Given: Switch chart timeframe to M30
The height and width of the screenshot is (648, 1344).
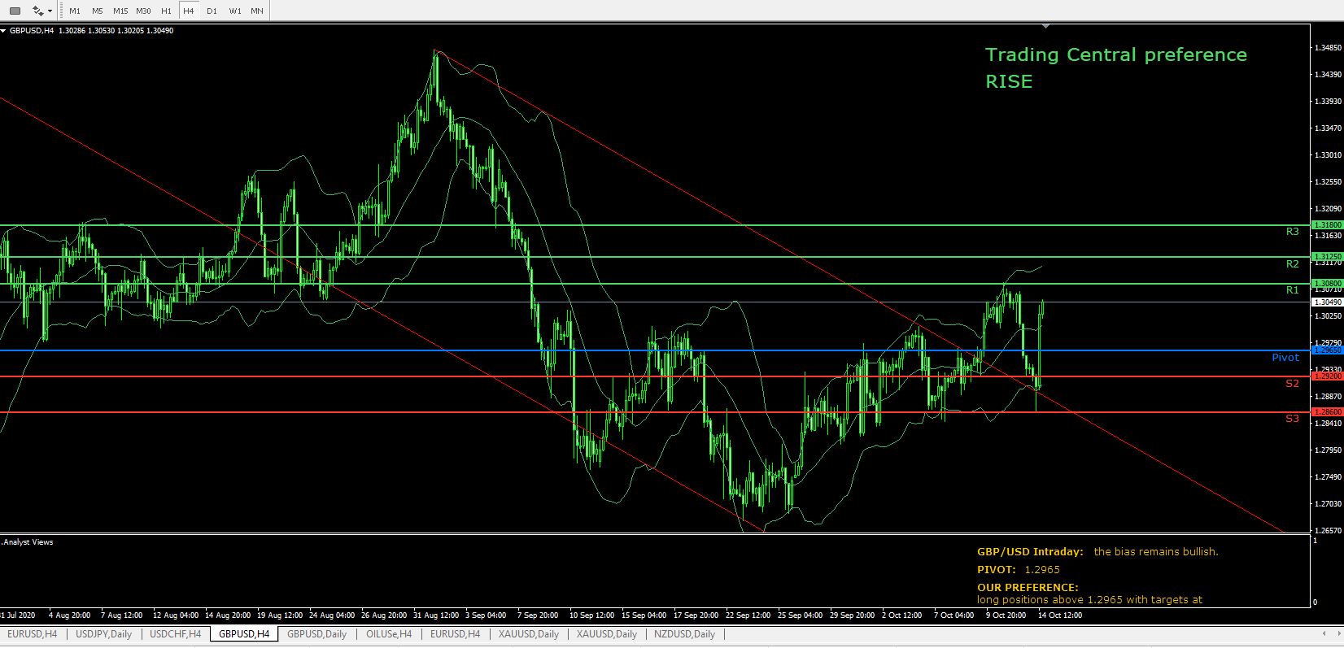Looking at the screenshot, I should (x=143, y=11).
